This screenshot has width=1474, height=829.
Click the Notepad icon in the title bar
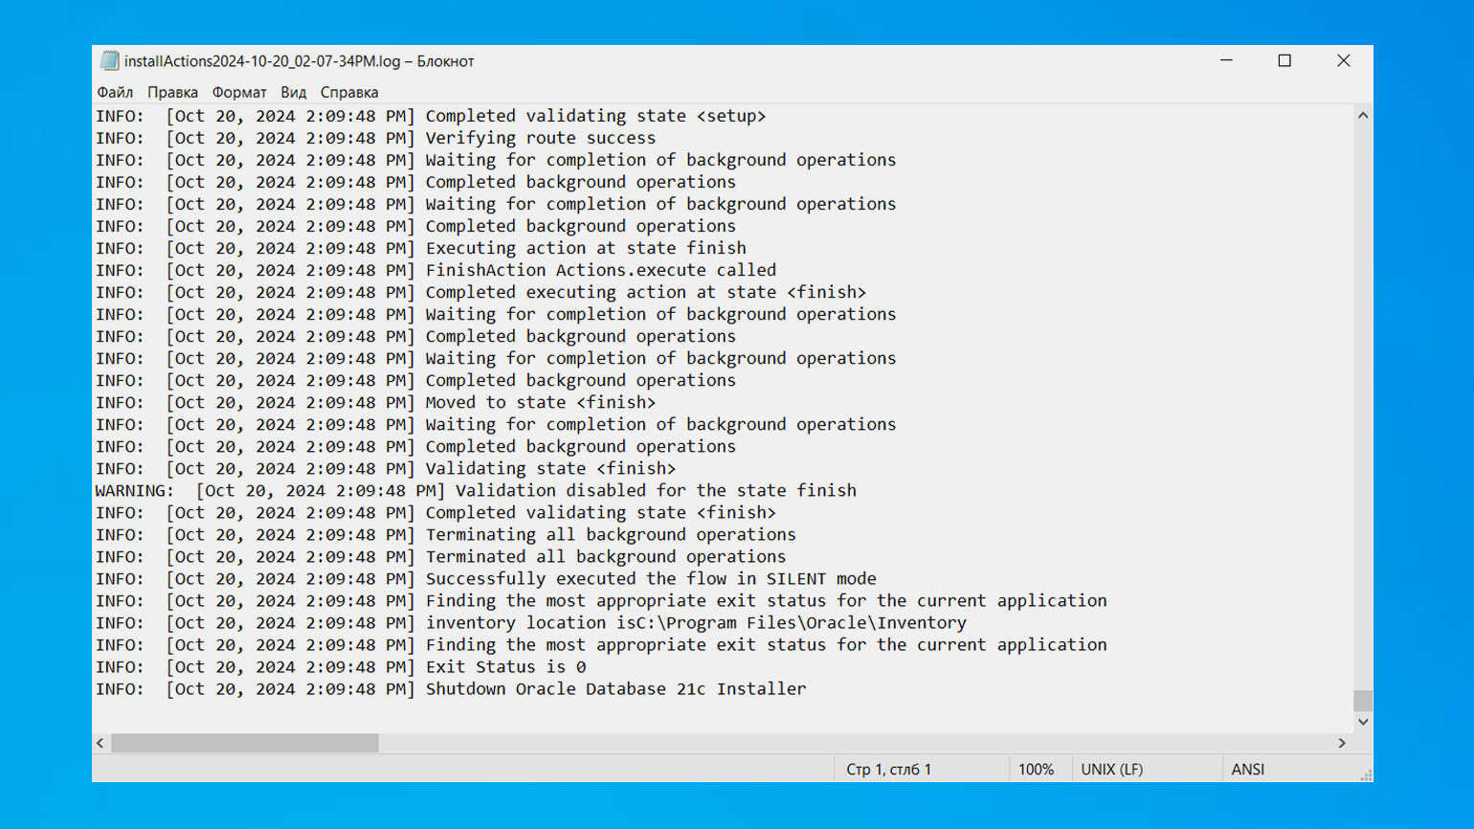pyautogui.click(x=109, y=61)
